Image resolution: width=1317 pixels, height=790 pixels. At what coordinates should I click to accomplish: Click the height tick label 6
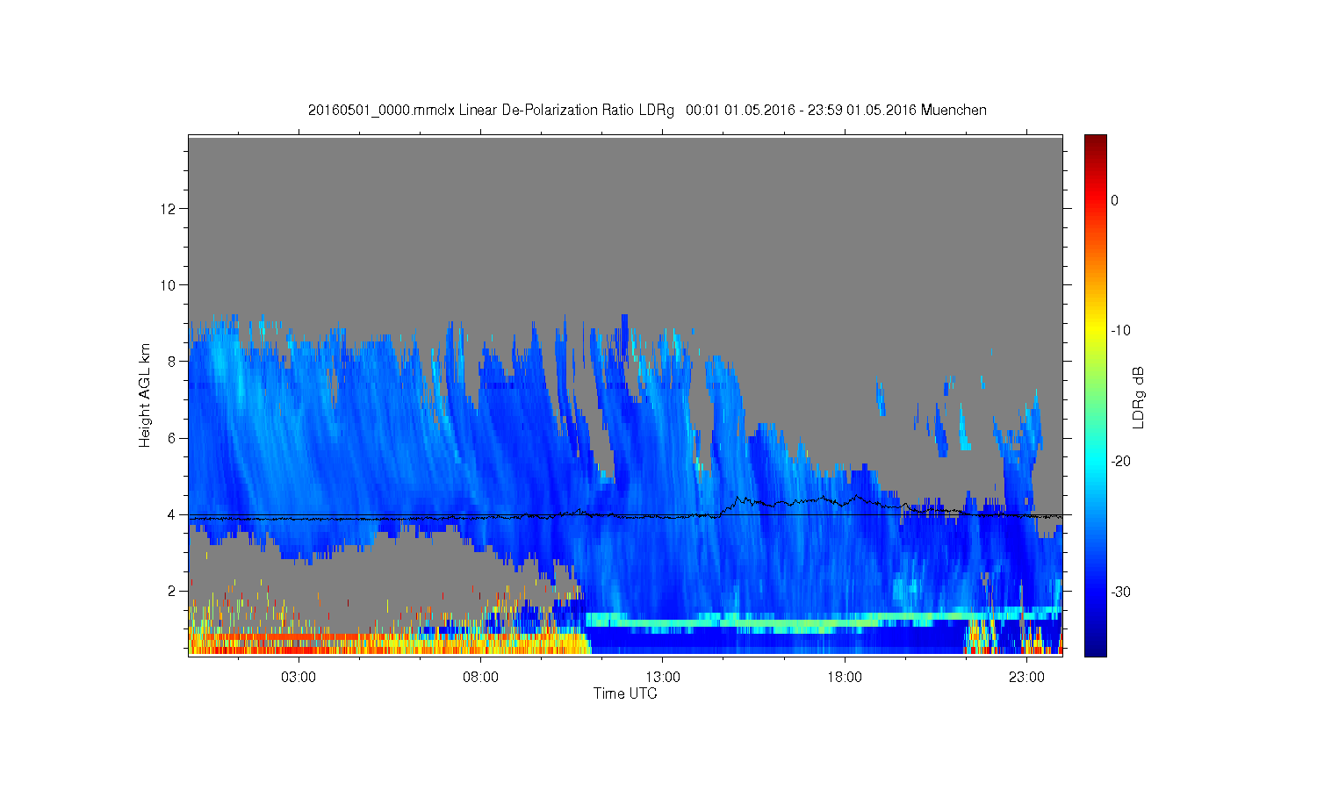173,438
